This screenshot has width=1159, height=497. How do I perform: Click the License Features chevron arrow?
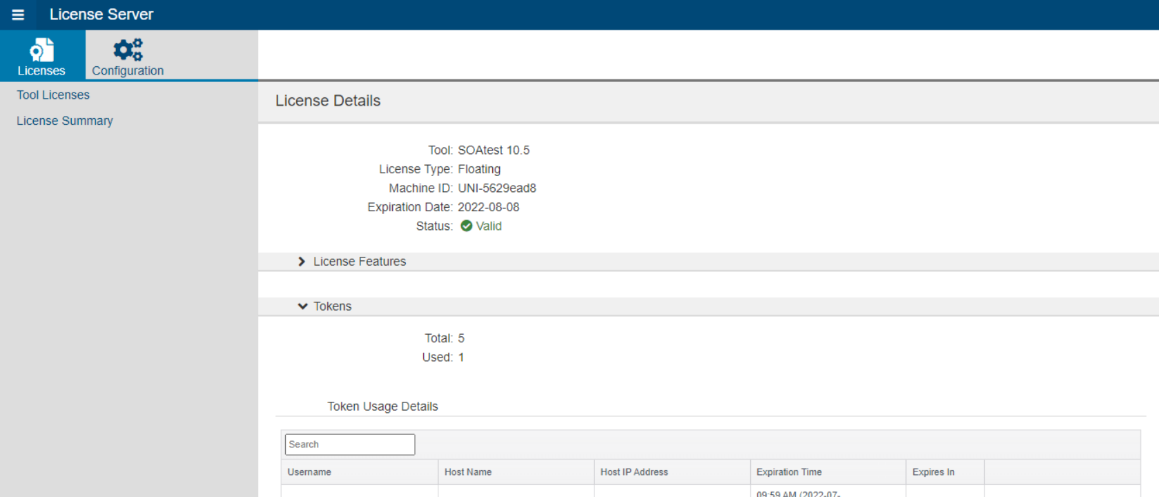(302, 262)
